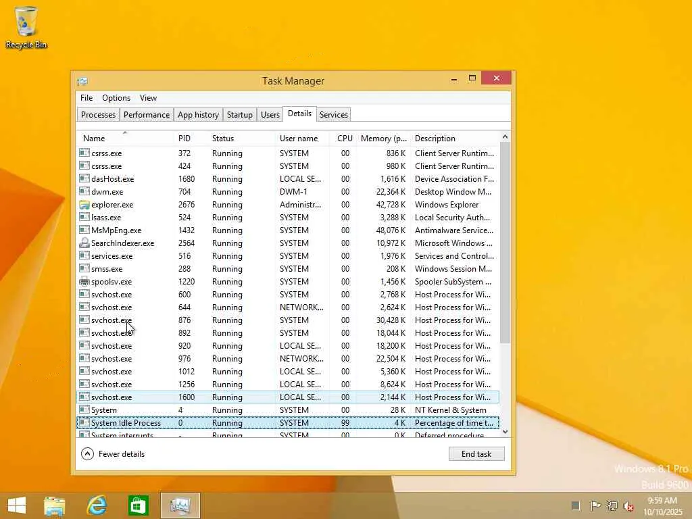Screen dimensions: 692x519
Task: Select the svchost.exe row with PID 1600
Action: coord(288,397)
